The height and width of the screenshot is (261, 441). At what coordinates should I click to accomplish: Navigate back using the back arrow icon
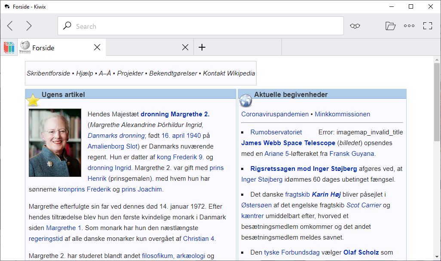click(9, 26)
